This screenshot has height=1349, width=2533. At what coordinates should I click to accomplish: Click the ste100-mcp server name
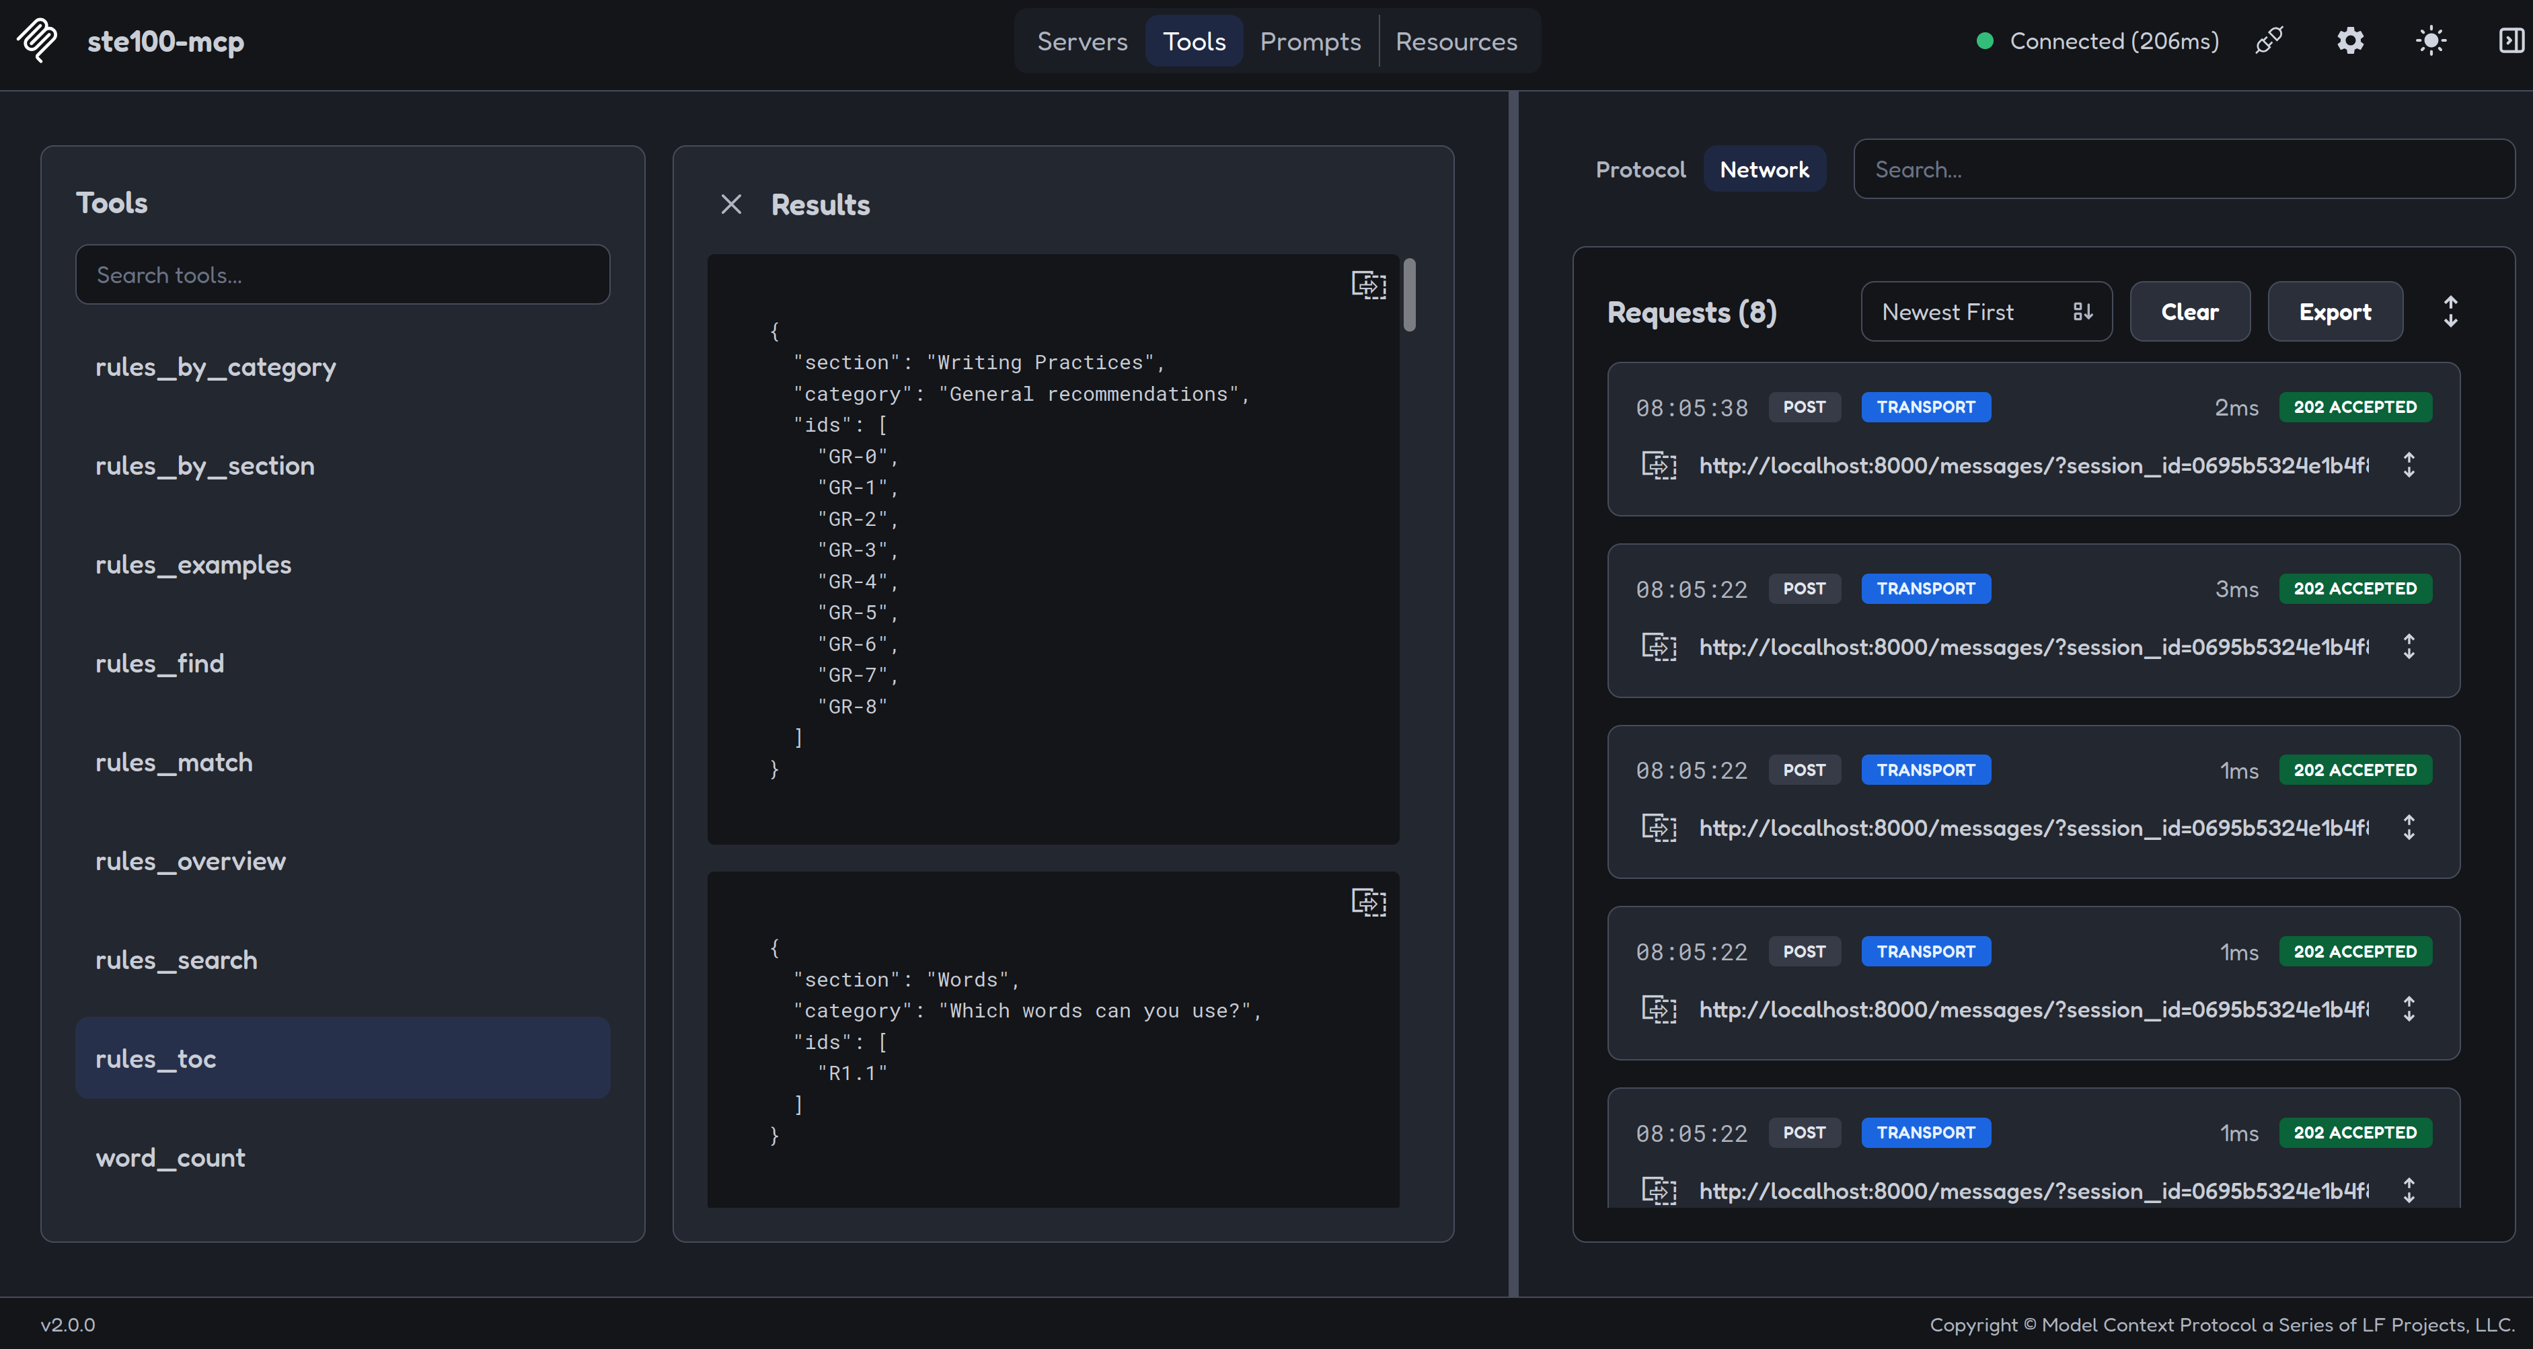pos(165,40)
